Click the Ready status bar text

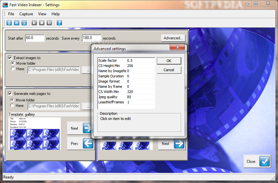coord(8,177)
